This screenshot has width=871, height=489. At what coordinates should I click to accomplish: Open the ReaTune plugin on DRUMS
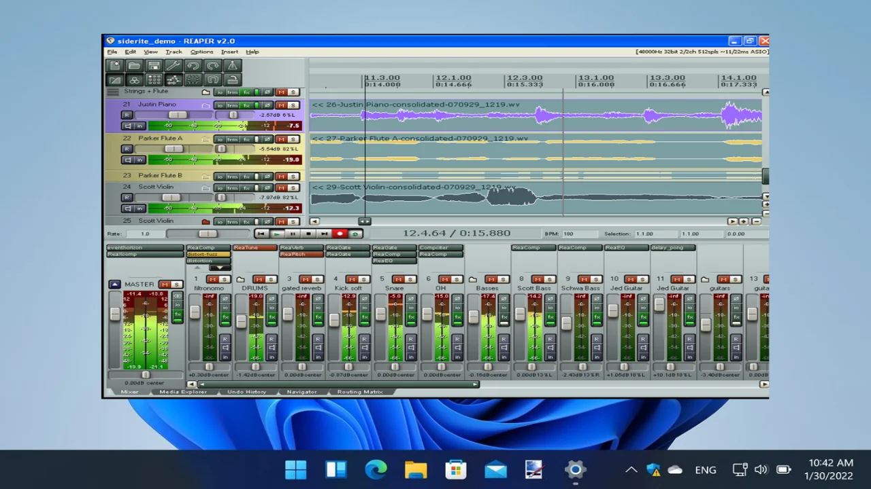click(x=254, y=248)
